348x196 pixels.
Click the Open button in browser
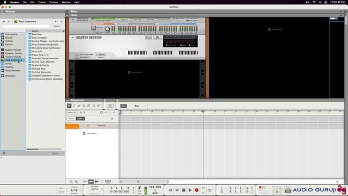55,154
